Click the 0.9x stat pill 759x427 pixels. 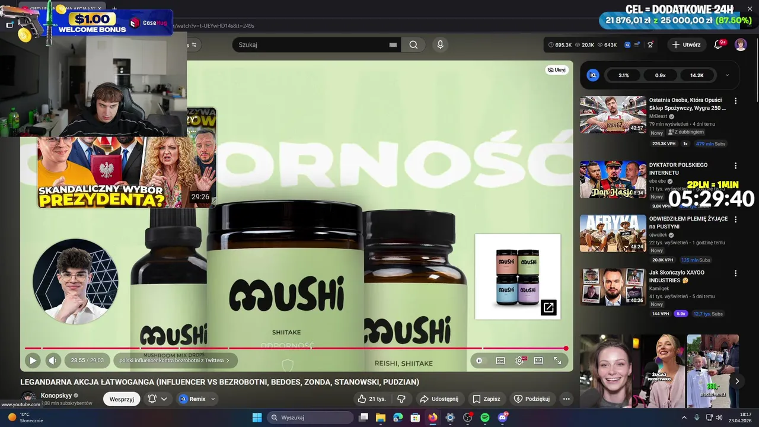point(660,75)
